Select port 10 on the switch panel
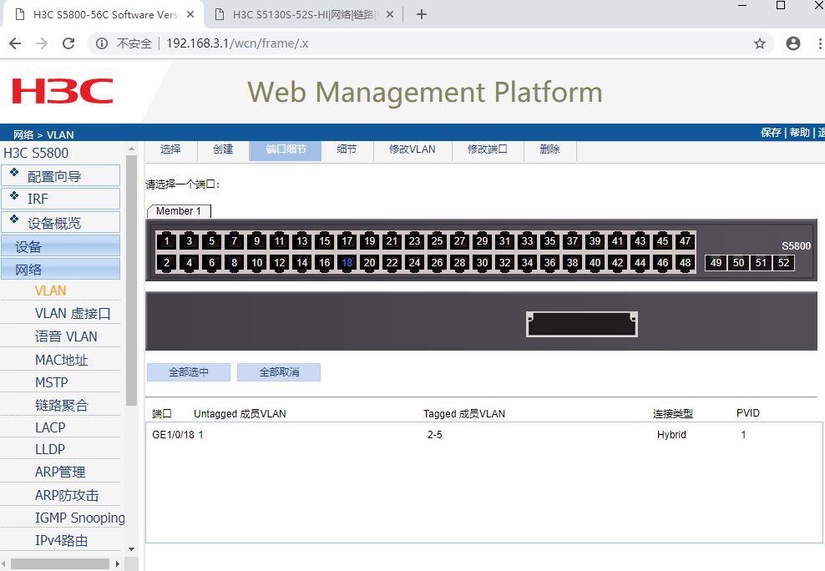This screenshot has height=571, width=825. [256, 262]
